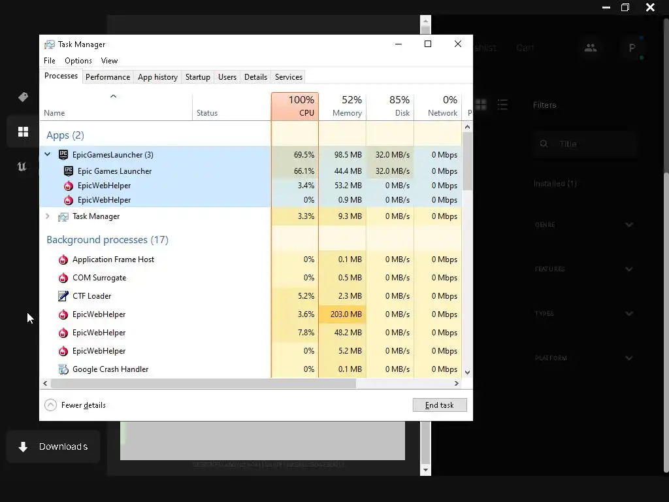The image size is (669, 502).
Task: Open the Friends icon in Epic launcher
Action: (591, 48)
